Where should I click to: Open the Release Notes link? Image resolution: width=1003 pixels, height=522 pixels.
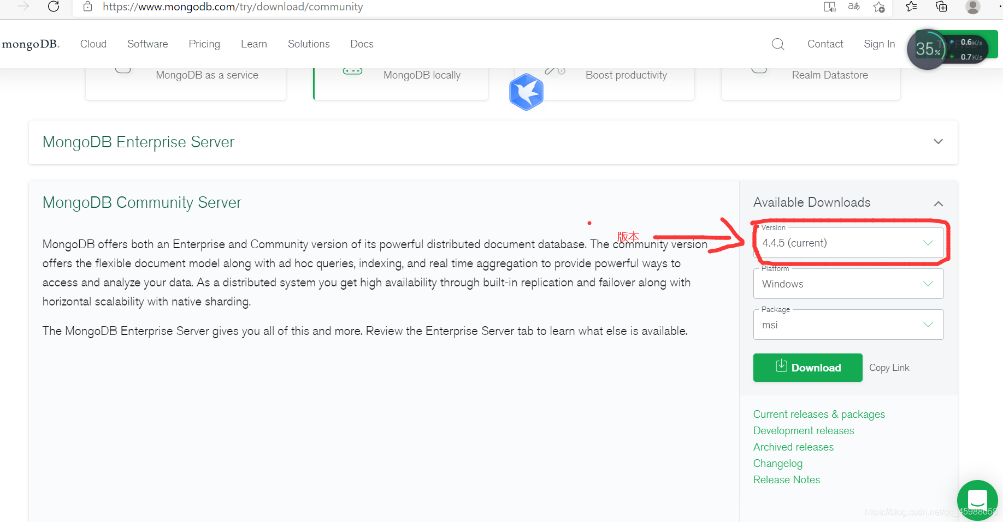[787, 480]
